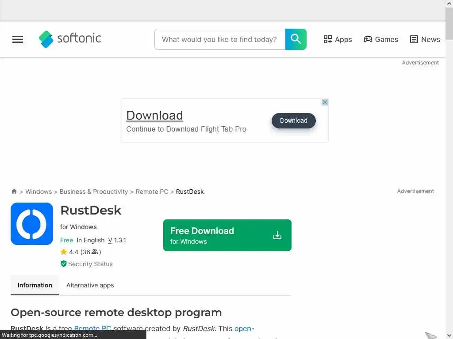Click 'Continue to Download Flight Tab Pro'
This screenshot has height=339, width=453.
(x=186, y=129)
